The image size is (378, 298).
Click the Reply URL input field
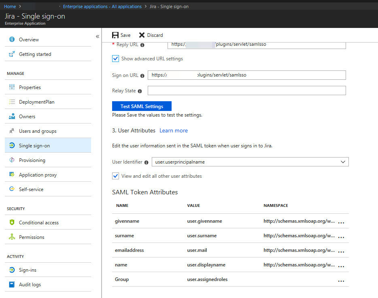click(x=257, y=45)
